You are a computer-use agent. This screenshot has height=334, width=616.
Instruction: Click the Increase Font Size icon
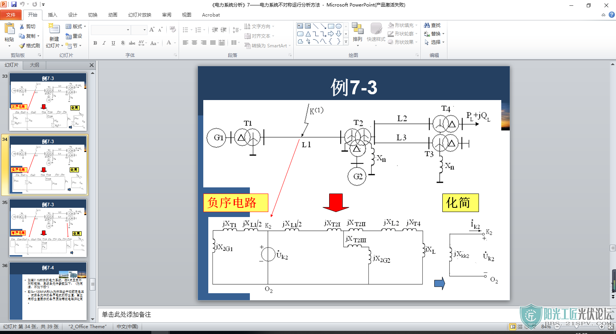point(152,30)
